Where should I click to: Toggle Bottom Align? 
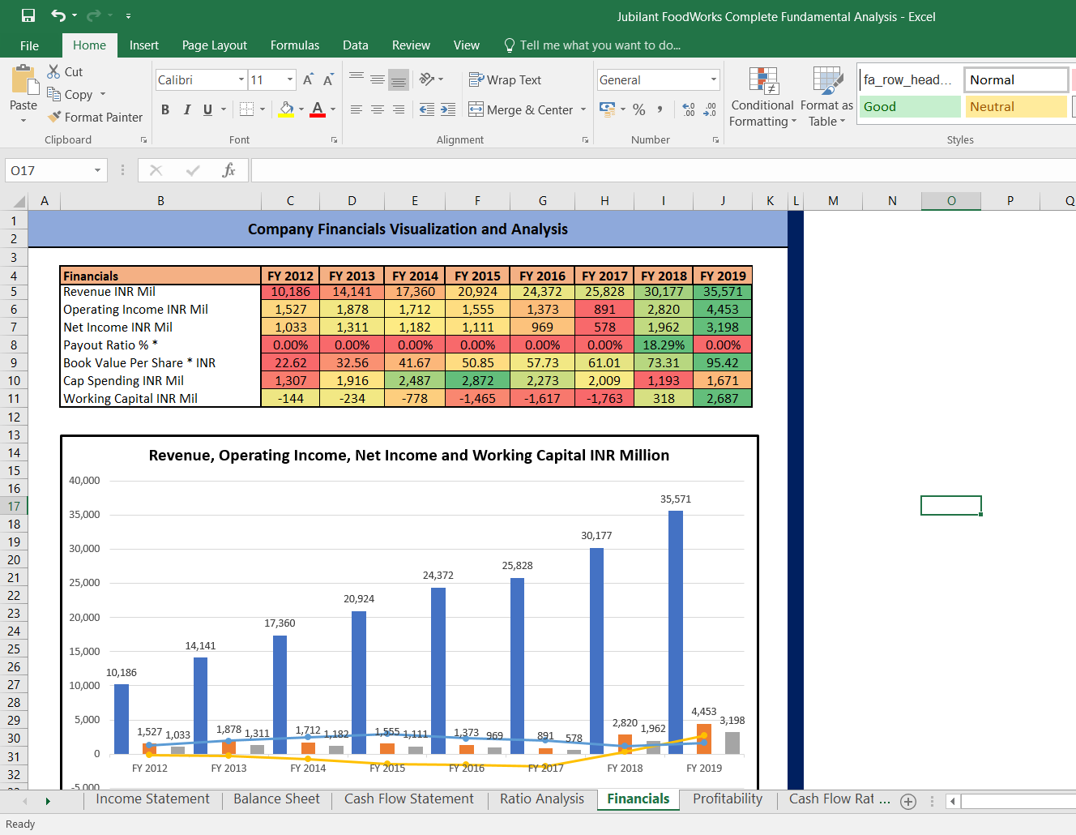(x=399, y=79)
